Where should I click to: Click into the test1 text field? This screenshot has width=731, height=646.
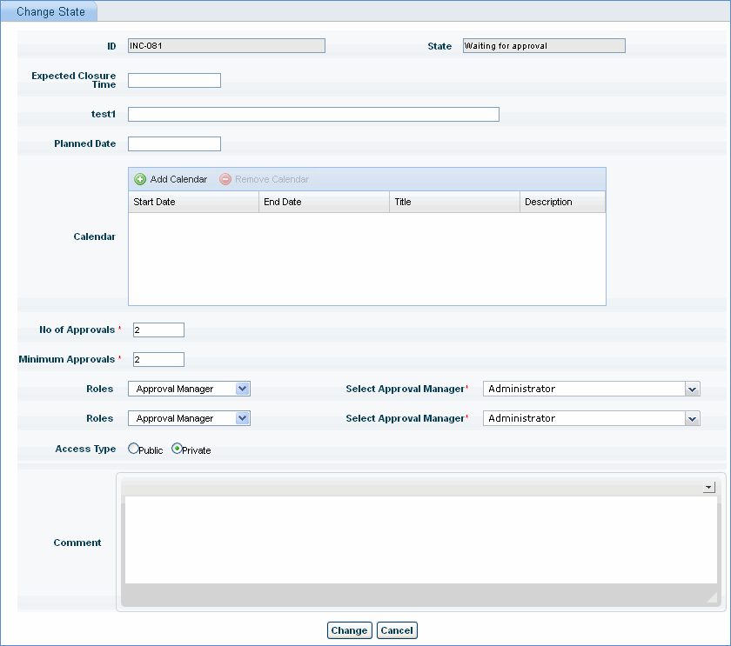[x=313, y=114]
